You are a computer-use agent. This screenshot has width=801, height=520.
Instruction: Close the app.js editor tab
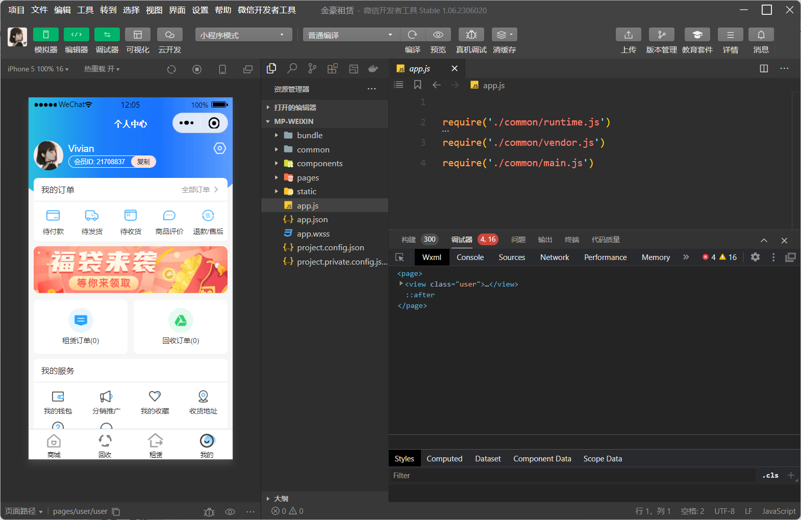(x=455, y=68)
